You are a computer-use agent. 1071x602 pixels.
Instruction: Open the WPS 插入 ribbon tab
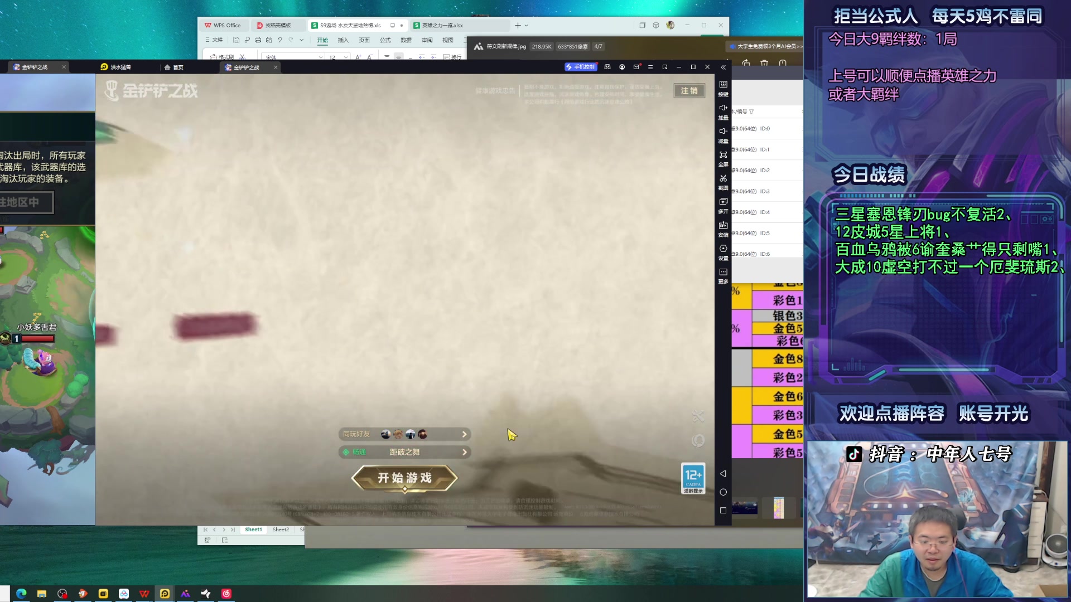(x=343, y=40)
